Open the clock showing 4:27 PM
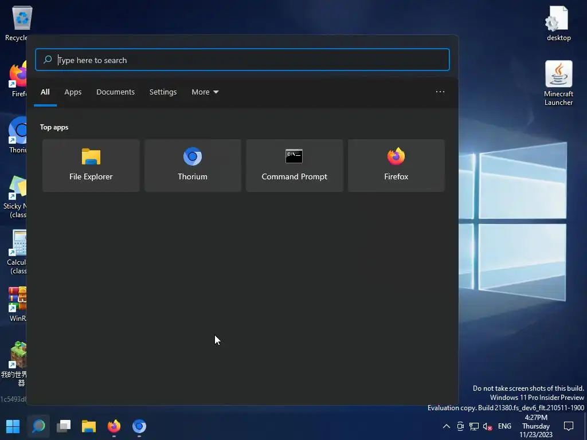Screen dimensions: 587x440 pos(536,426)
